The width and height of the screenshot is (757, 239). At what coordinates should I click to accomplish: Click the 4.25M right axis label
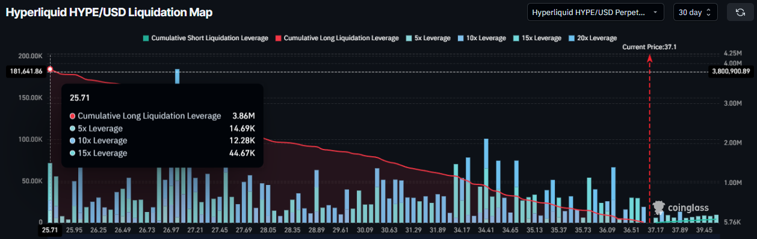733,53
